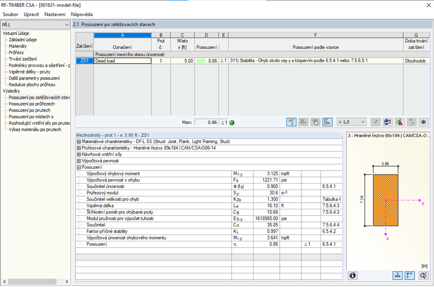The image size is (434, 287).
Task: Click the cross-section preview graphic
Action: (x=385, y=200)
